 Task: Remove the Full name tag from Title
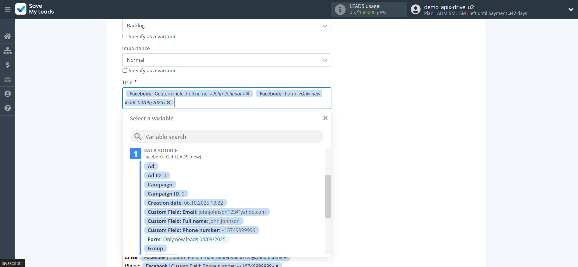[x=248, y=94]
